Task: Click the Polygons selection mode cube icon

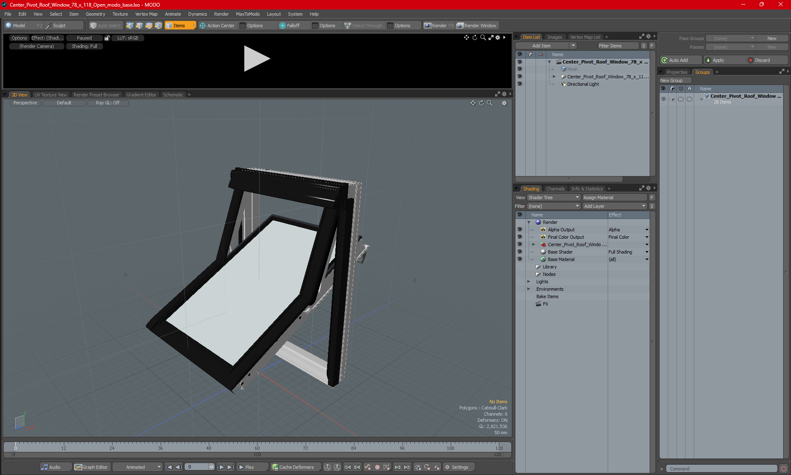Action: [x=149, y=26]
